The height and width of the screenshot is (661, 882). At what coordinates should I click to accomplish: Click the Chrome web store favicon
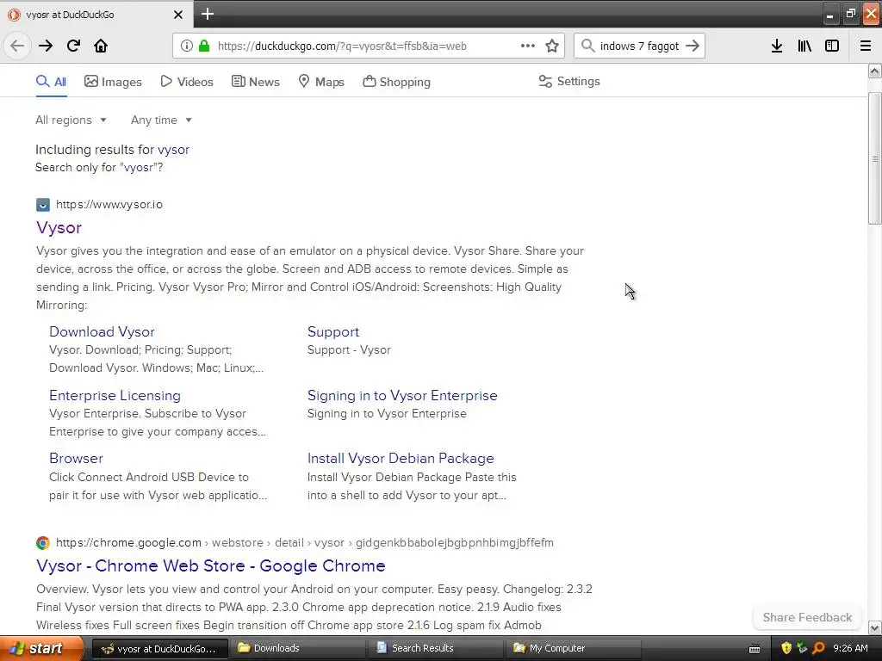click(43, 542)
